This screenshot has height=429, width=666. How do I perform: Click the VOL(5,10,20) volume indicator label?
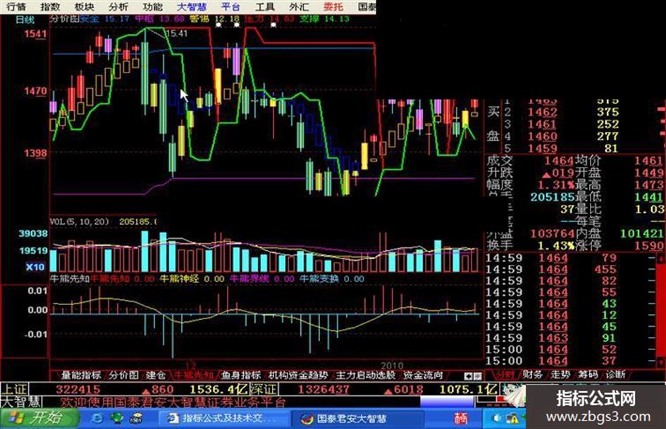[x=80, y=222]
